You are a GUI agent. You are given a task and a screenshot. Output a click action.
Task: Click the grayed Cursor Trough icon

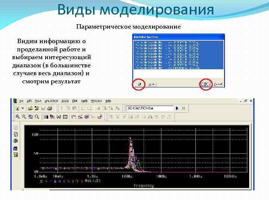coord(118,117)
